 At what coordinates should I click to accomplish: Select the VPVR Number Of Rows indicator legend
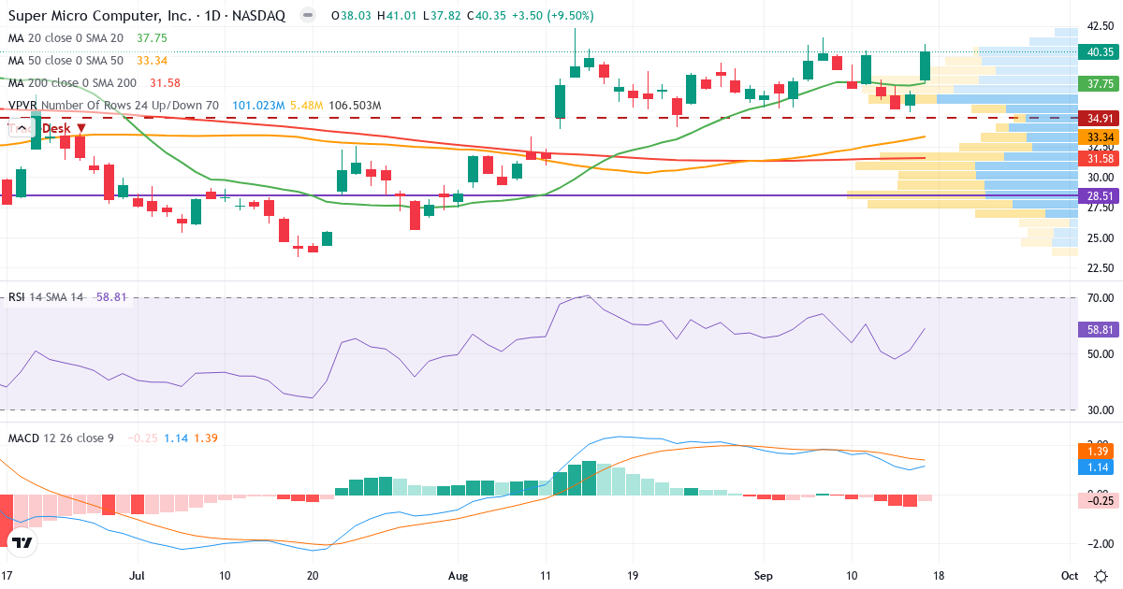(113, 106)
